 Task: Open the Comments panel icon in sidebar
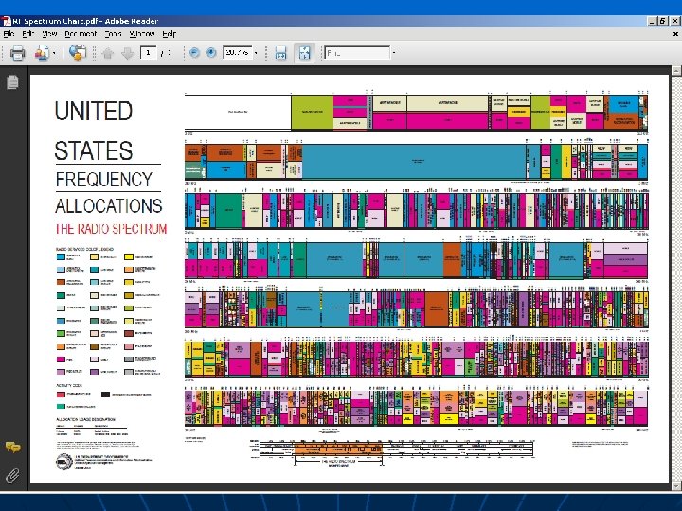[12, 447]
